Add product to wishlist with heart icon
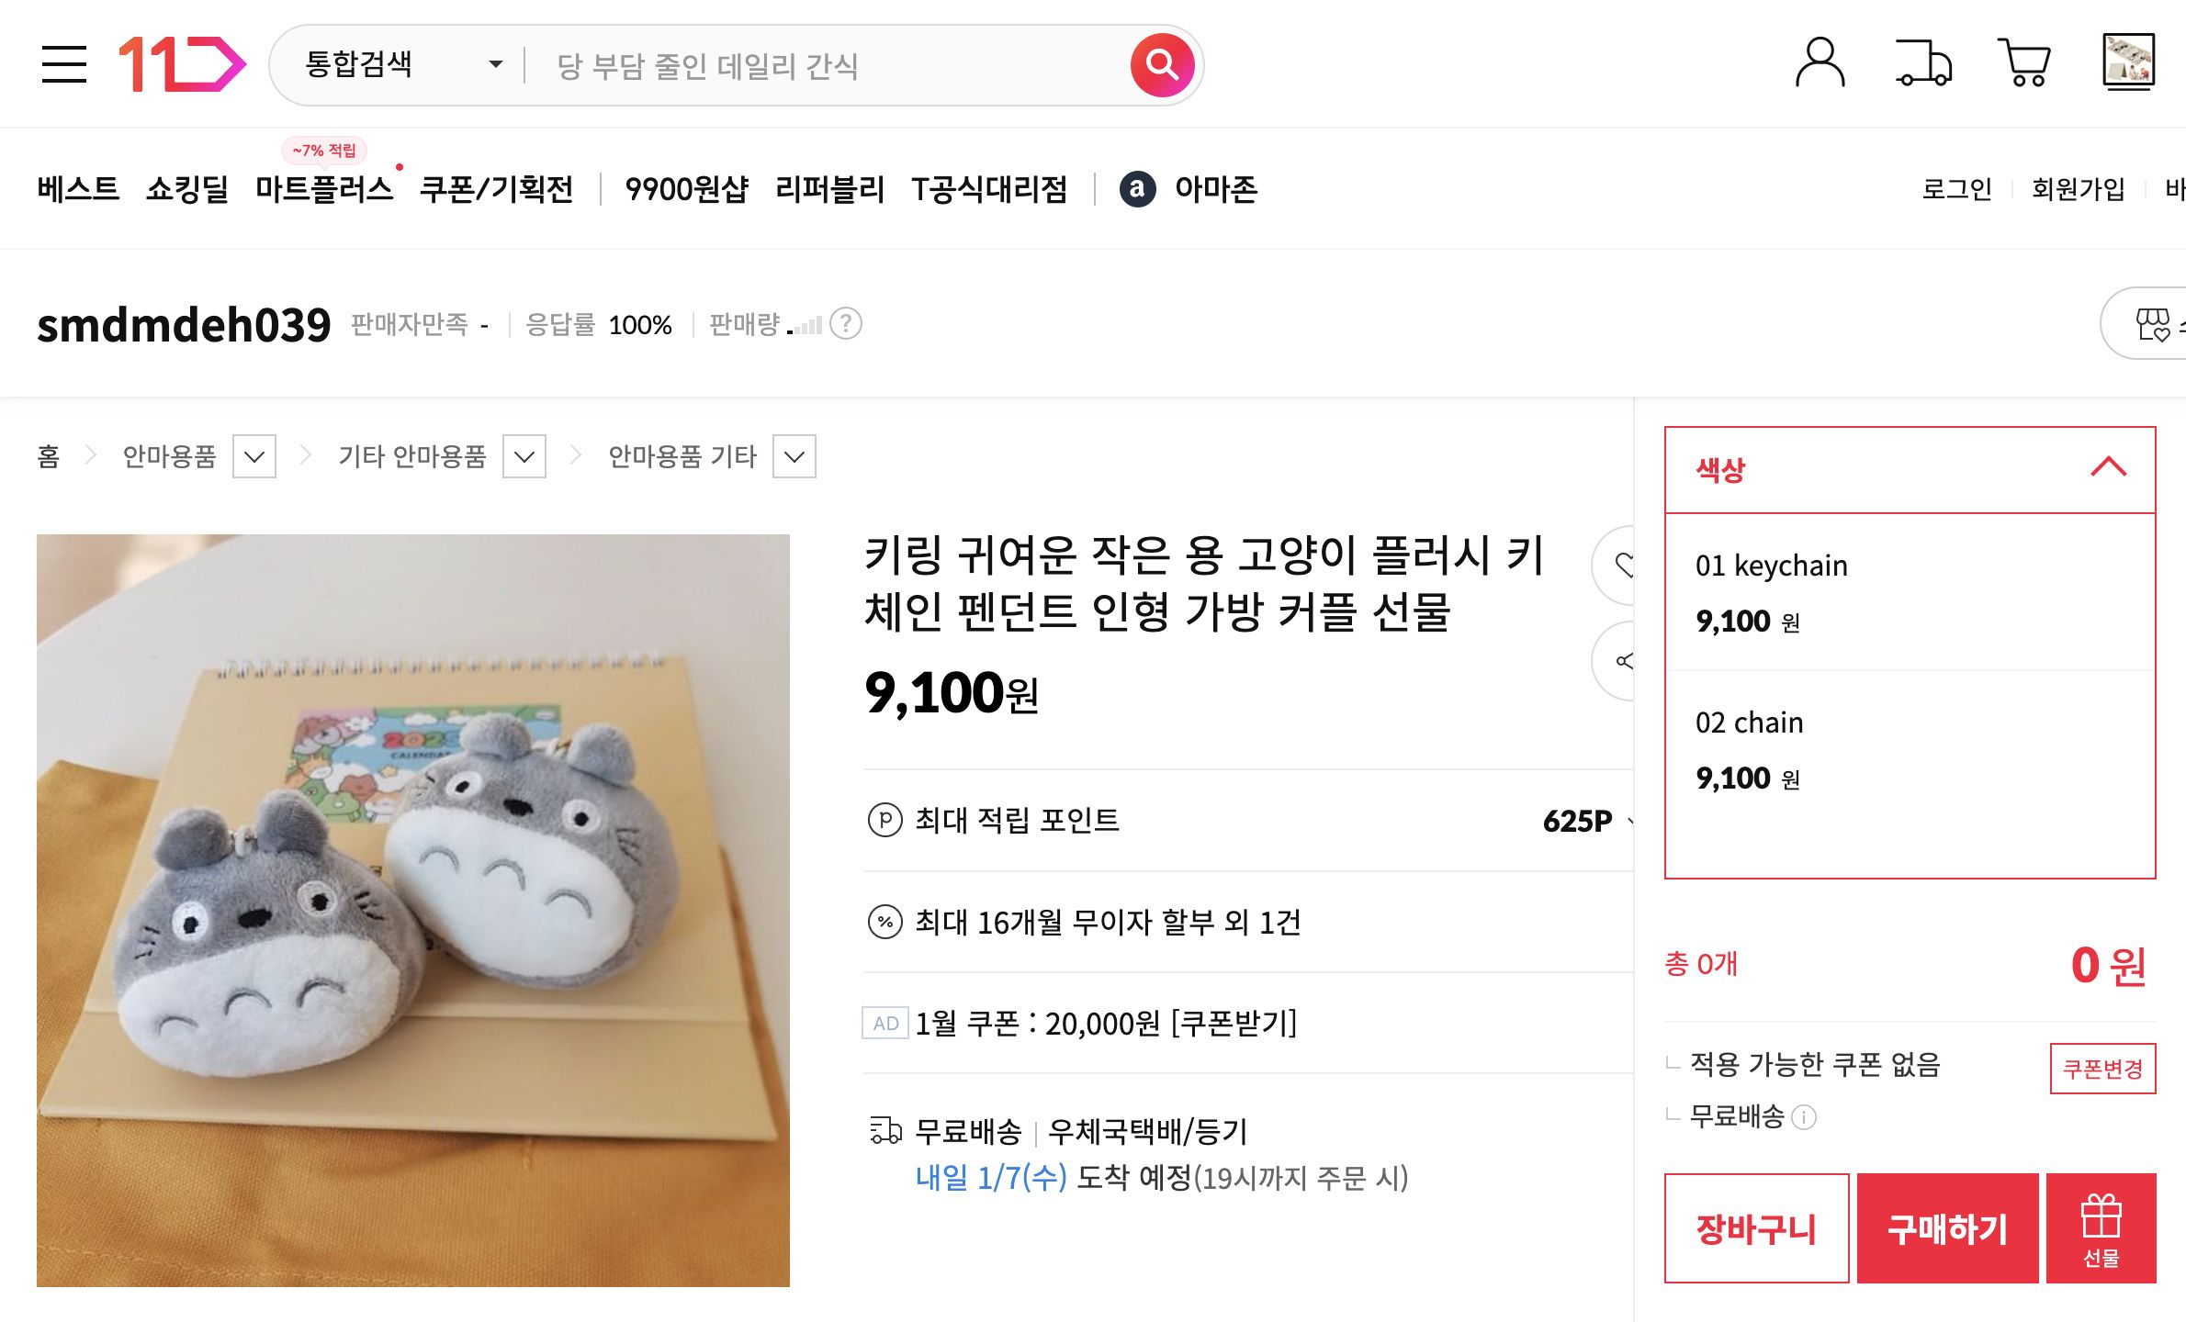 coord(1626,567)
